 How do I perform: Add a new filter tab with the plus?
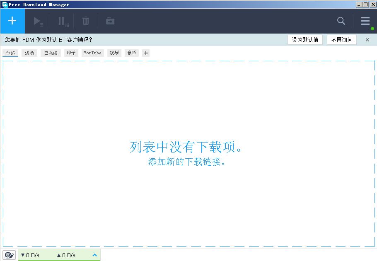[x=146, y=53]
